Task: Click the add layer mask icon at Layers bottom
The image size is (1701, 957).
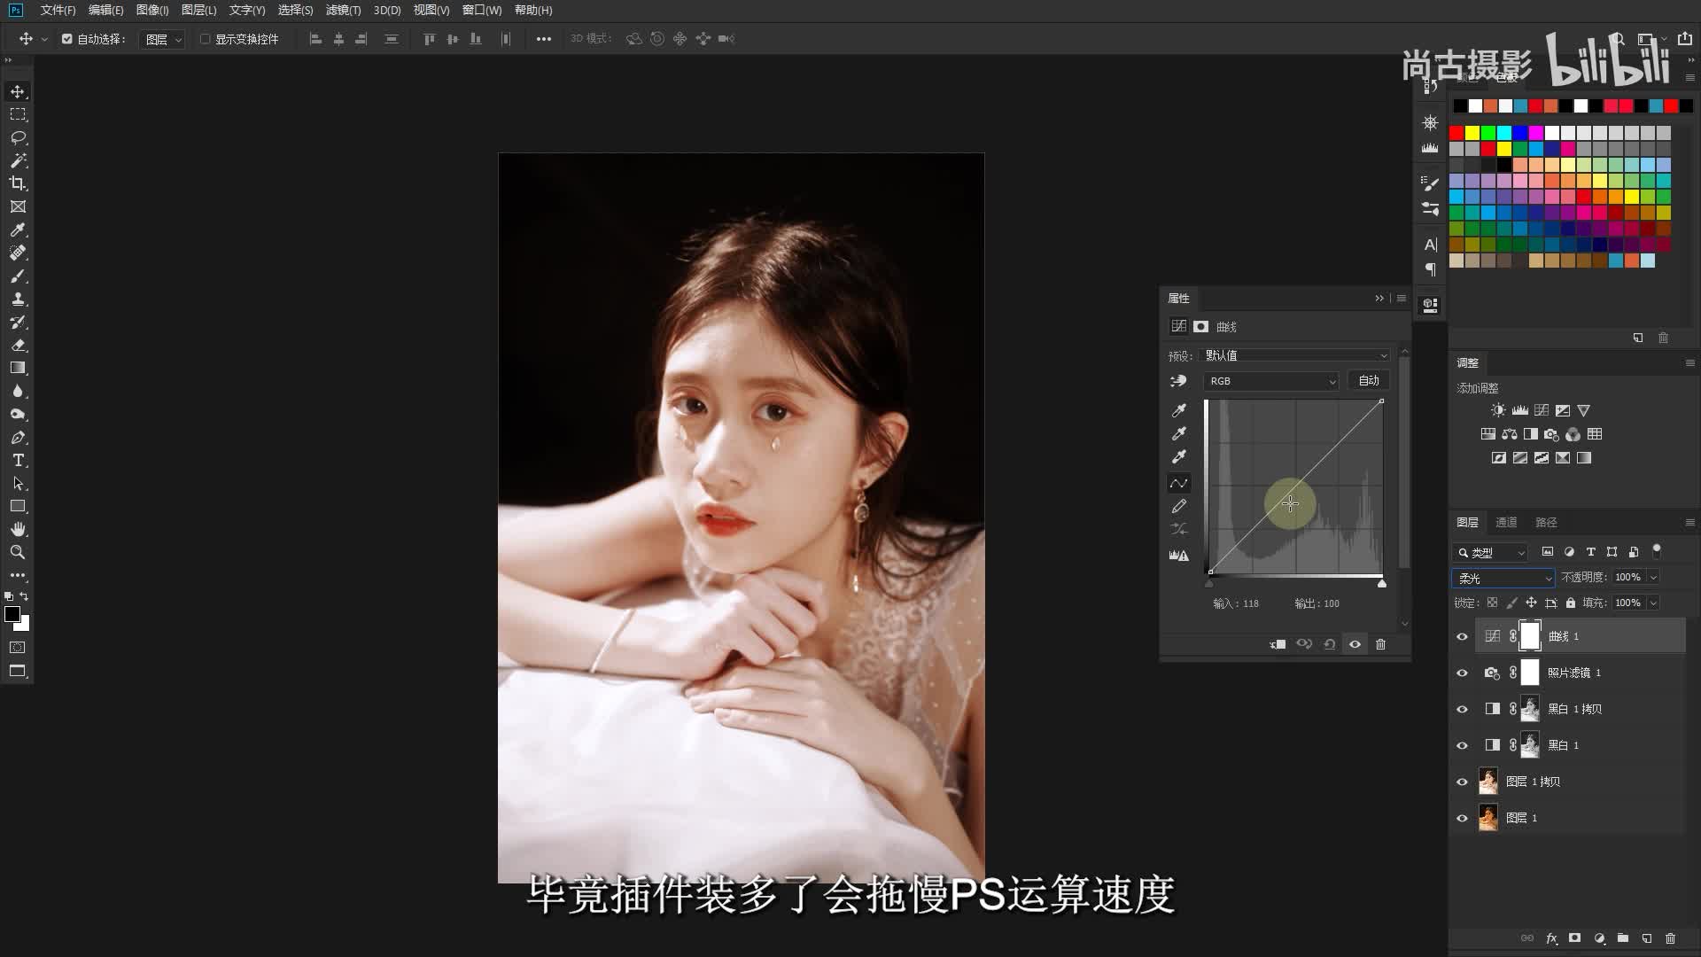Action: [1574, 938]
